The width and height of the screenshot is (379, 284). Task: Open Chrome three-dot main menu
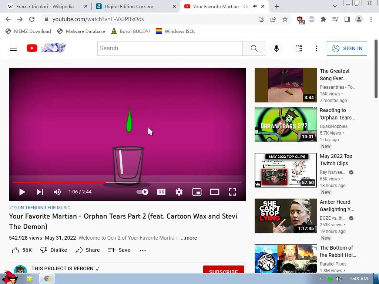tap(371, 19)
